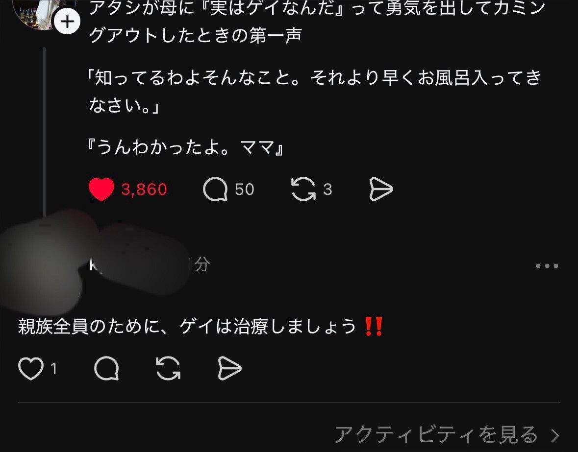Open three-dot menu on the reply

tap(547, 266)
